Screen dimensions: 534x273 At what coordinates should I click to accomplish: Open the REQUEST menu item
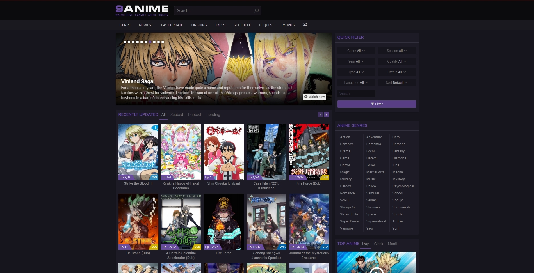pos(267,25)
